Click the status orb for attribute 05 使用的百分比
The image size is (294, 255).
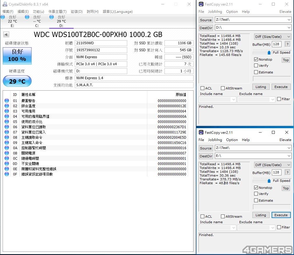7,122
